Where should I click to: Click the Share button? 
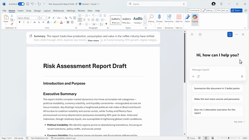pos(237,10)
